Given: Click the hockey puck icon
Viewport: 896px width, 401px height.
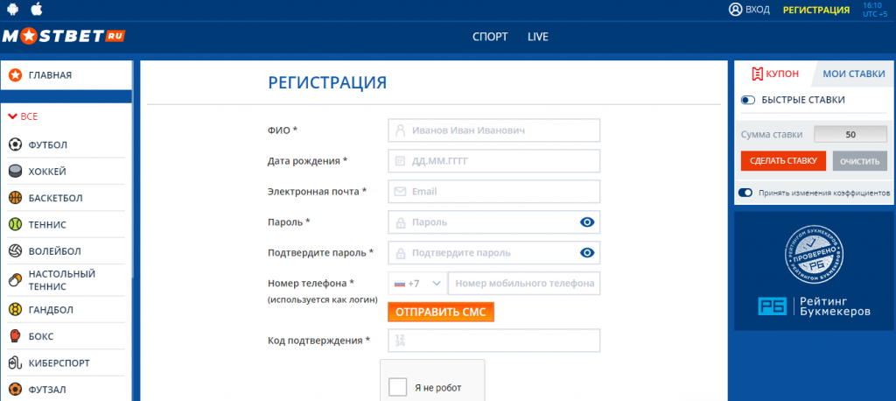Looking at the screenshot, I should [x=16, y=171].
